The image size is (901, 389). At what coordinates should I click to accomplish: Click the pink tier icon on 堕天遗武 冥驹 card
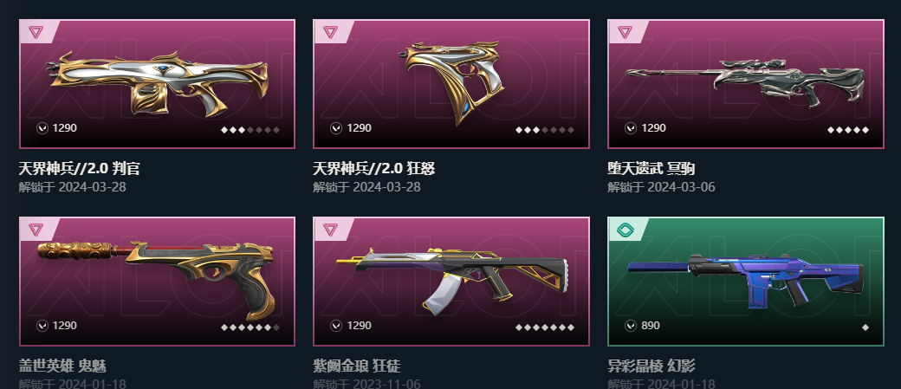point(625,31)
